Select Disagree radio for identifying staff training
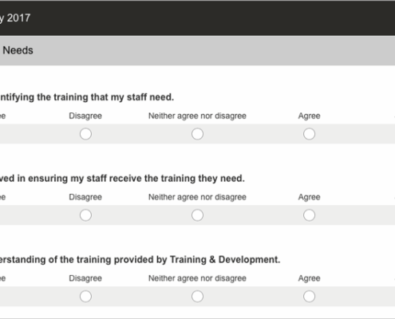The image size is (395, 319). 85,134
